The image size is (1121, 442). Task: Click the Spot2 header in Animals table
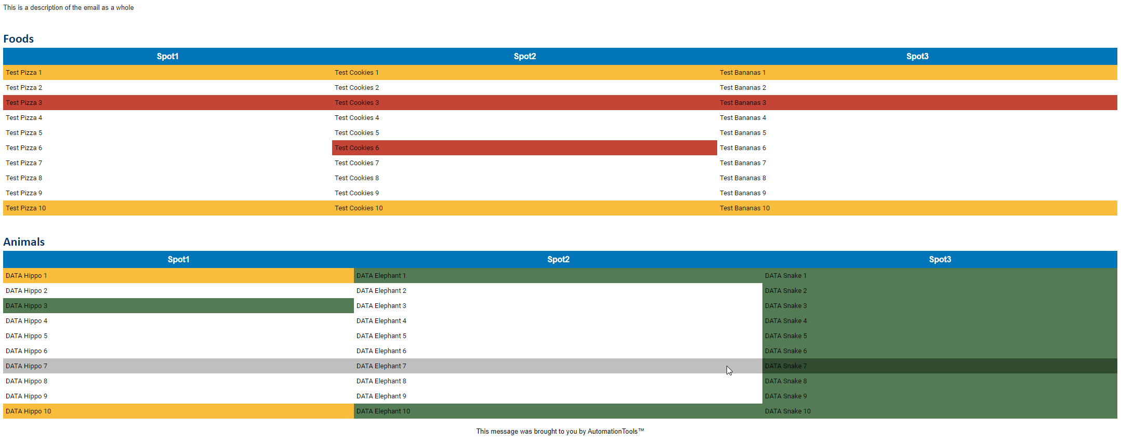[x=558, y=260]
